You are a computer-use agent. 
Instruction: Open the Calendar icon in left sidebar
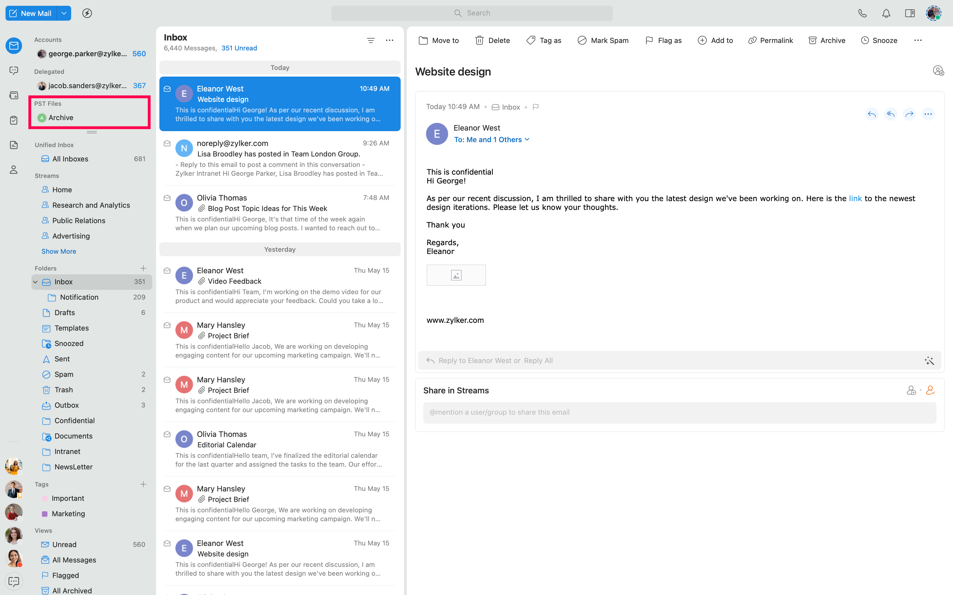14,95
